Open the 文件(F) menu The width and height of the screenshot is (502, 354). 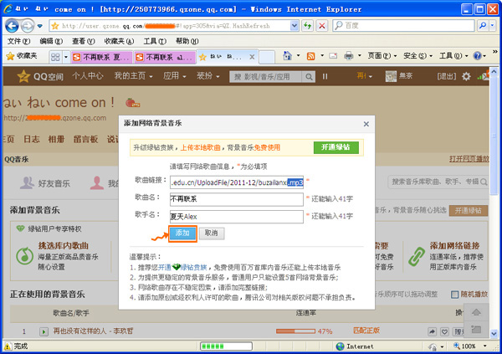pos(18,41)
